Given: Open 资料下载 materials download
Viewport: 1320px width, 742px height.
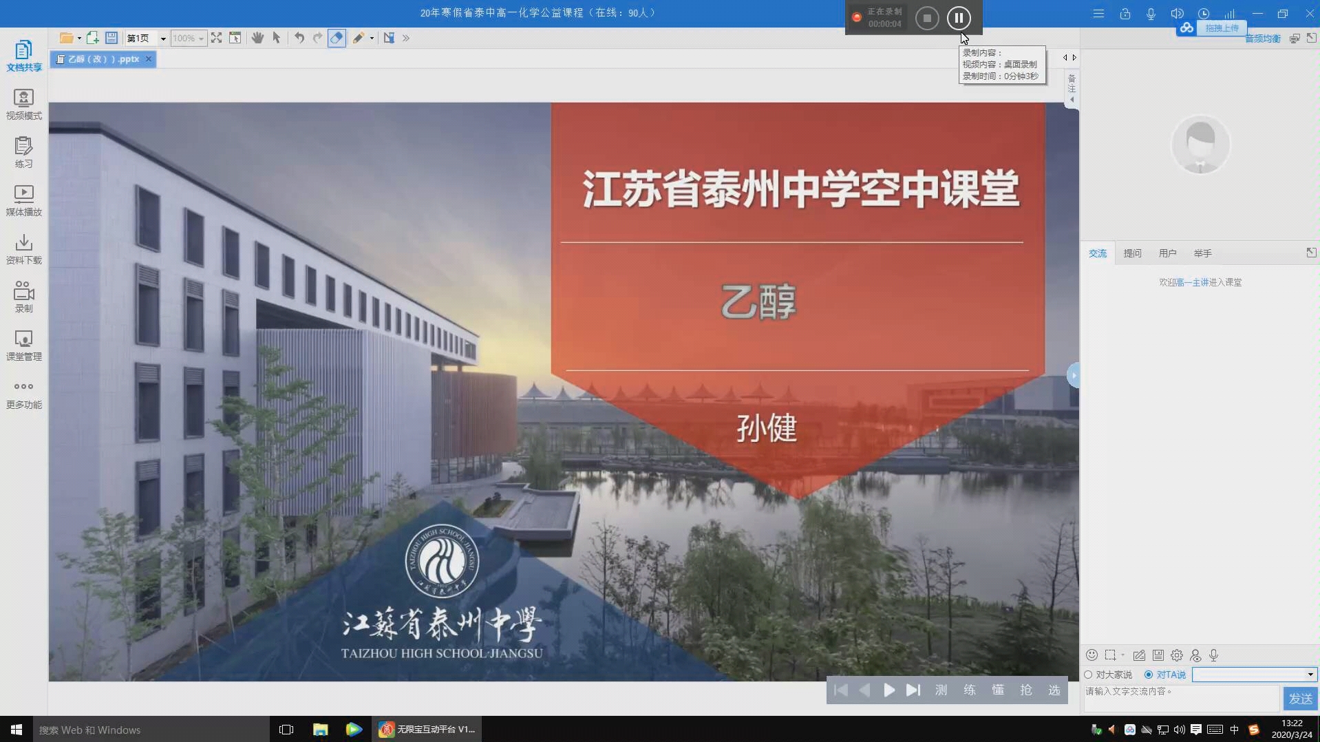Looking at the screenshot, I should coord(23,249).
